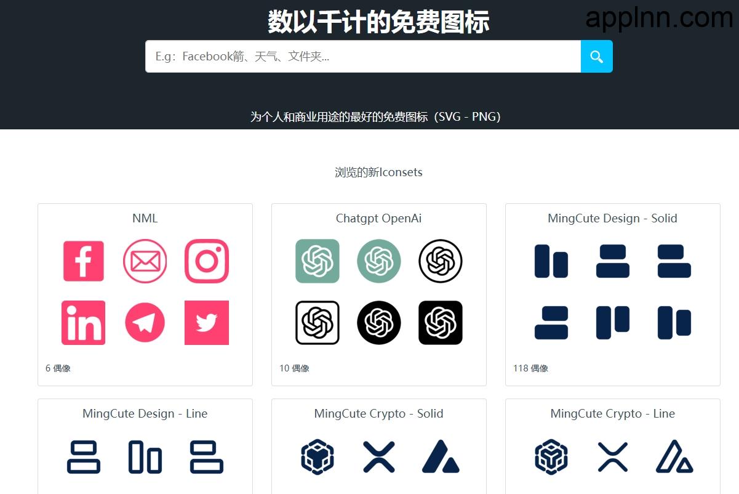The height and width of the screenshot is (494, 739).
Task: Open outline center-aligned stacked bars icon
Action: tap(84, 457)
